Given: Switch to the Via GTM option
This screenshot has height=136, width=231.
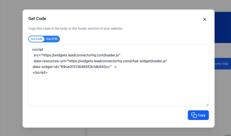Looking at the screenshot, I should [x=52, y=39].
